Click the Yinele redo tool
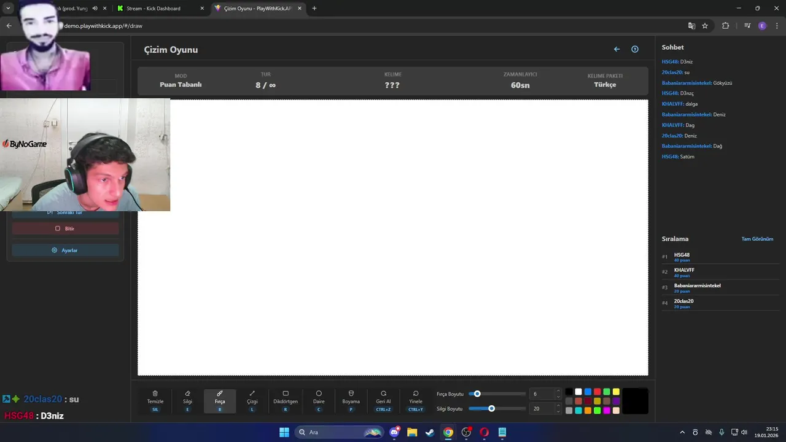The height and width of the screenshot is (442, 786). [416, 401]
